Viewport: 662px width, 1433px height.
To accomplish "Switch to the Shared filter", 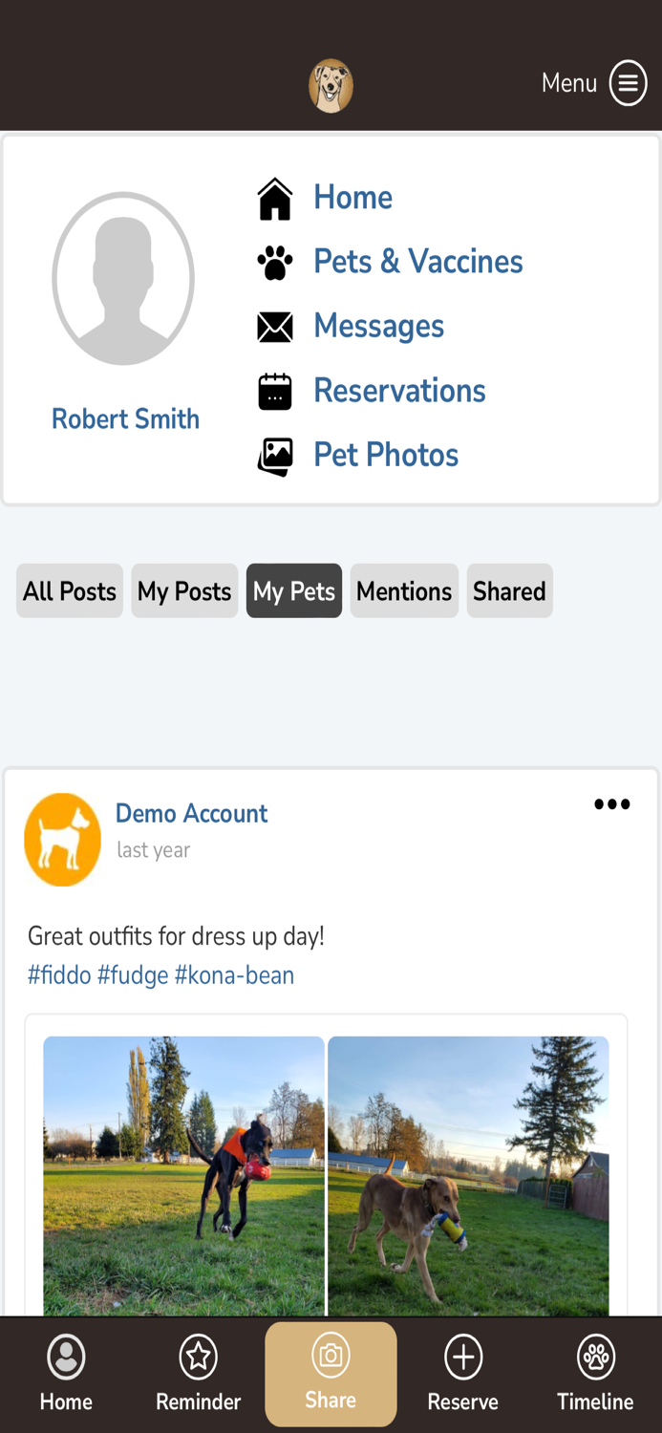I will [509, 590].
